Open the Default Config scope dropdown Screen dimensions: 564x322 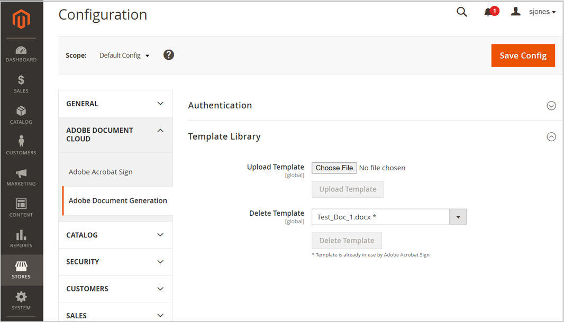tap(124, 56)
